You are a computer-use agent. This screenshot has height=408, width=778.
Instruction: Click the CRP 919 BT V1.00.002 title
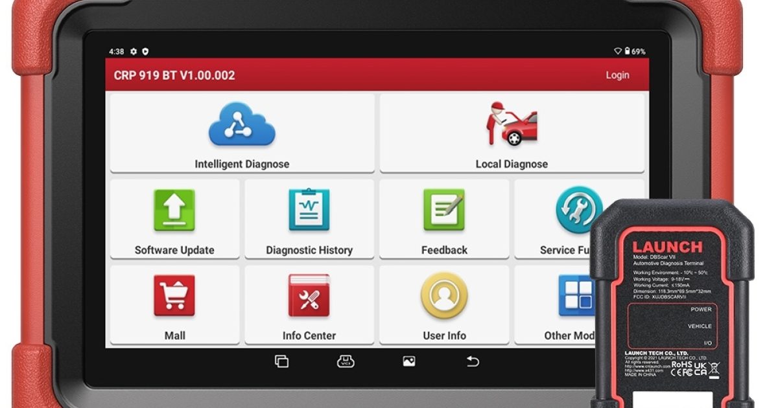pyautogui.click(x=174, y=75)
